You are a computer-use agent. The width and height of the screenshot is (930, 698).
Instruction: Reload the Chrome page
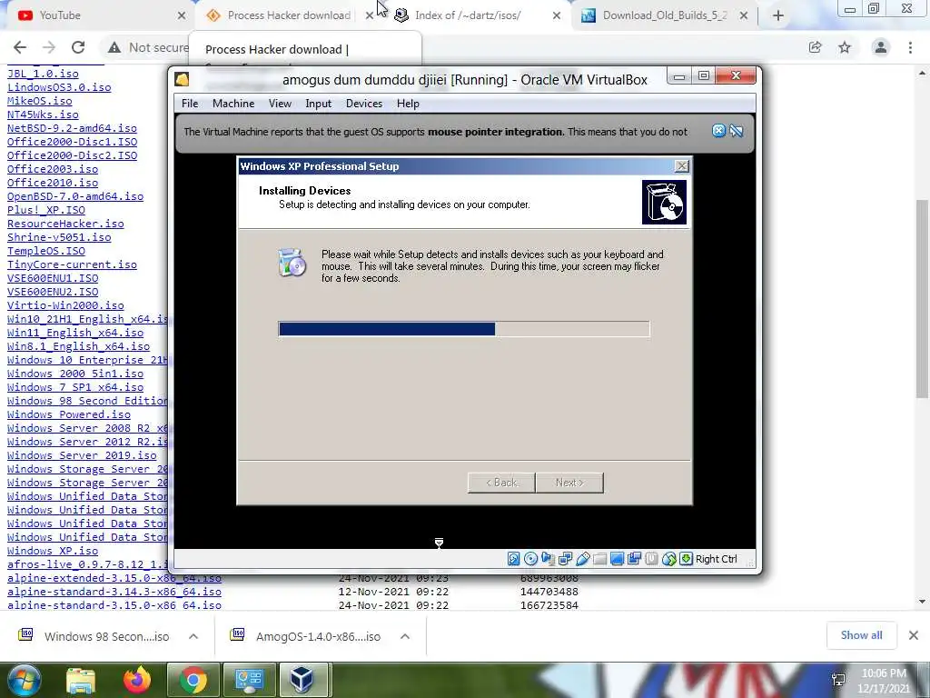(78, 47)
